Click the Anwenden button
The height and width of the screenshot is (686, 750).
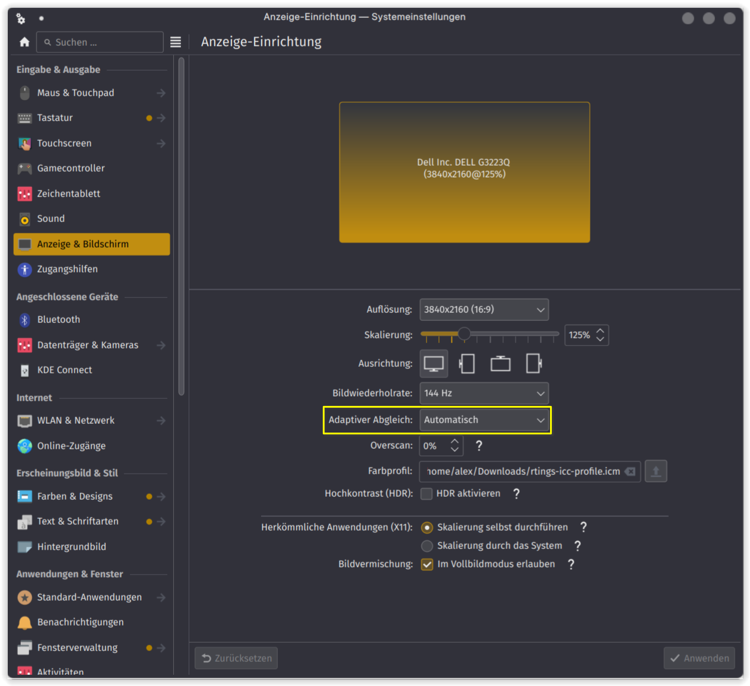click(699, 658)
